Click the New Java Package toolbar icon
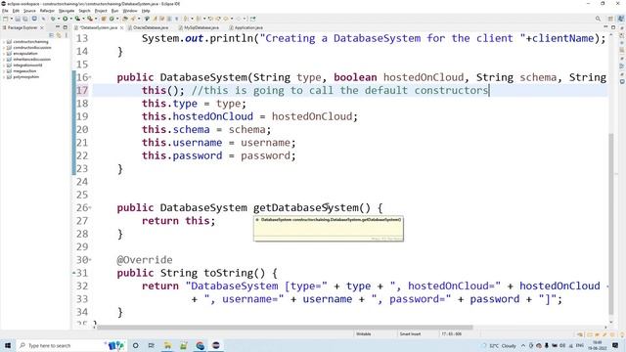 click(104, 19)
